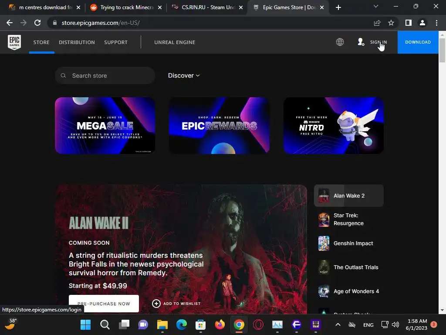Image resolution: width=446 pixels, height=335 pixels.
Task: Click the scrollbar down arrow
Action: (x=442, y=310)
